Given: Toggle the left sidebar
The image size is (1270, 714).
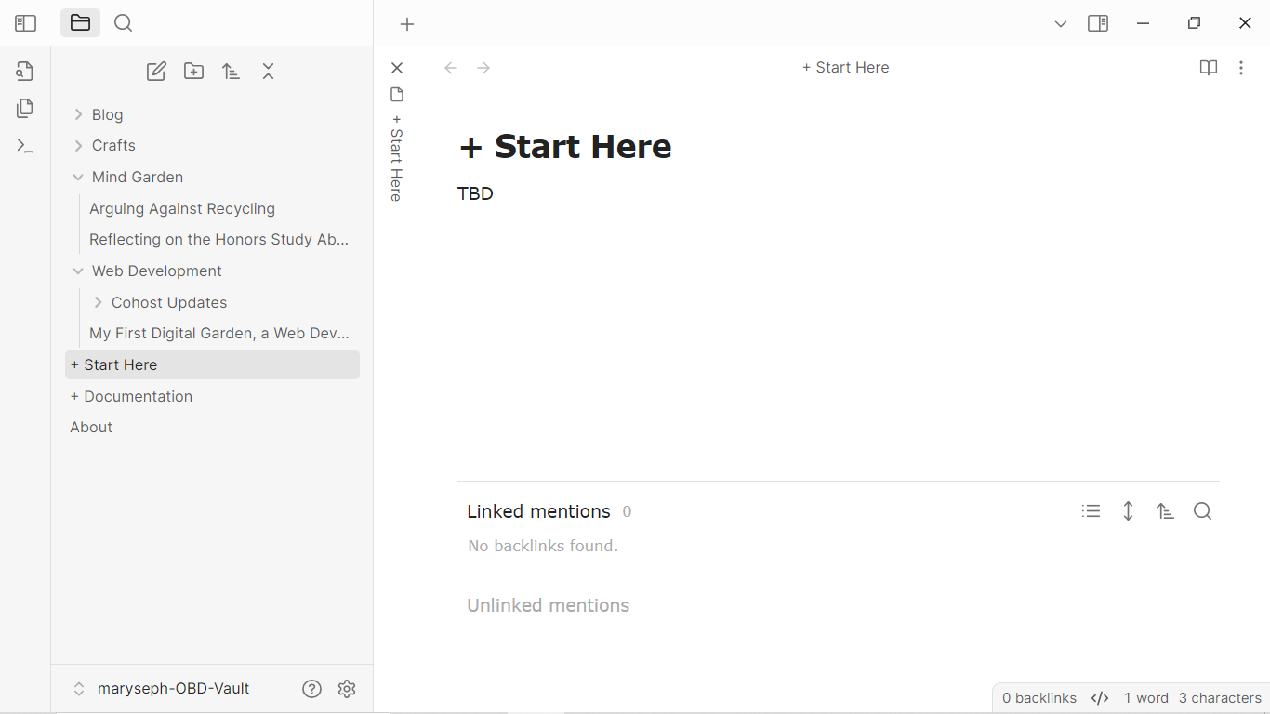Looking at the screenshot, I should pyautogui.click(x=25, y=23).
